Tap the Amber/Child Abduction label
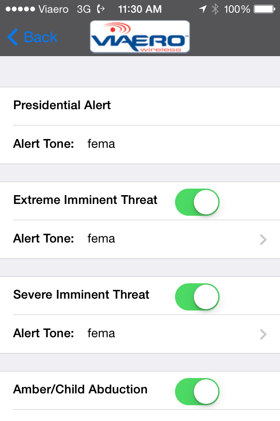Viewport: 280px width, 421px height. pos(80,389)
